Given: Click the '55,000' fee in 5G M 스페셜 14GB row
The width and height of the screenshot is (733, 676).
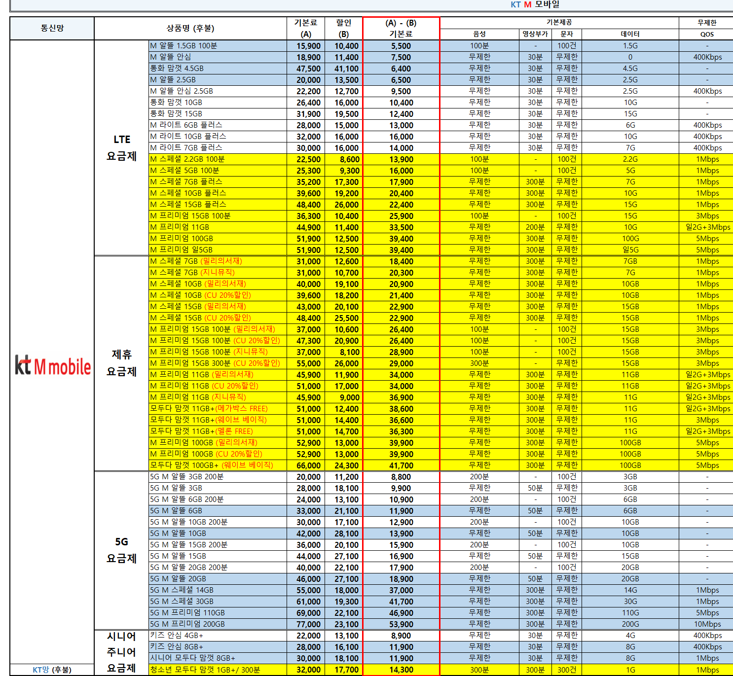Looking at the screenshot, I should click(306, 590).
